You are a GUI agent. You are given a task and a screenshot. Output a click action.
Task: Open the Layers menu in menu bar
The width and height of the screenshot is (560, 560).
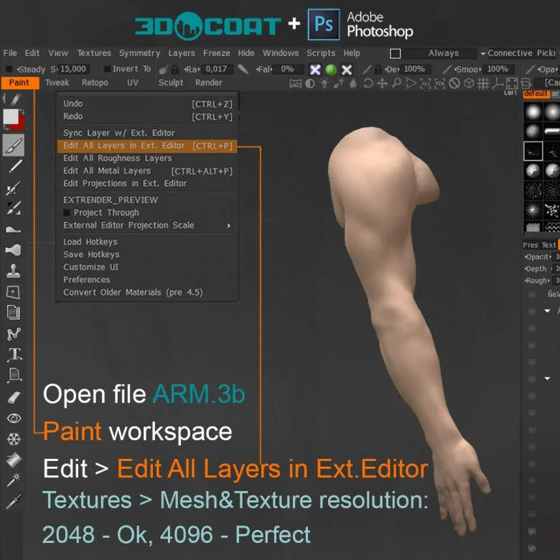point(182,53)
